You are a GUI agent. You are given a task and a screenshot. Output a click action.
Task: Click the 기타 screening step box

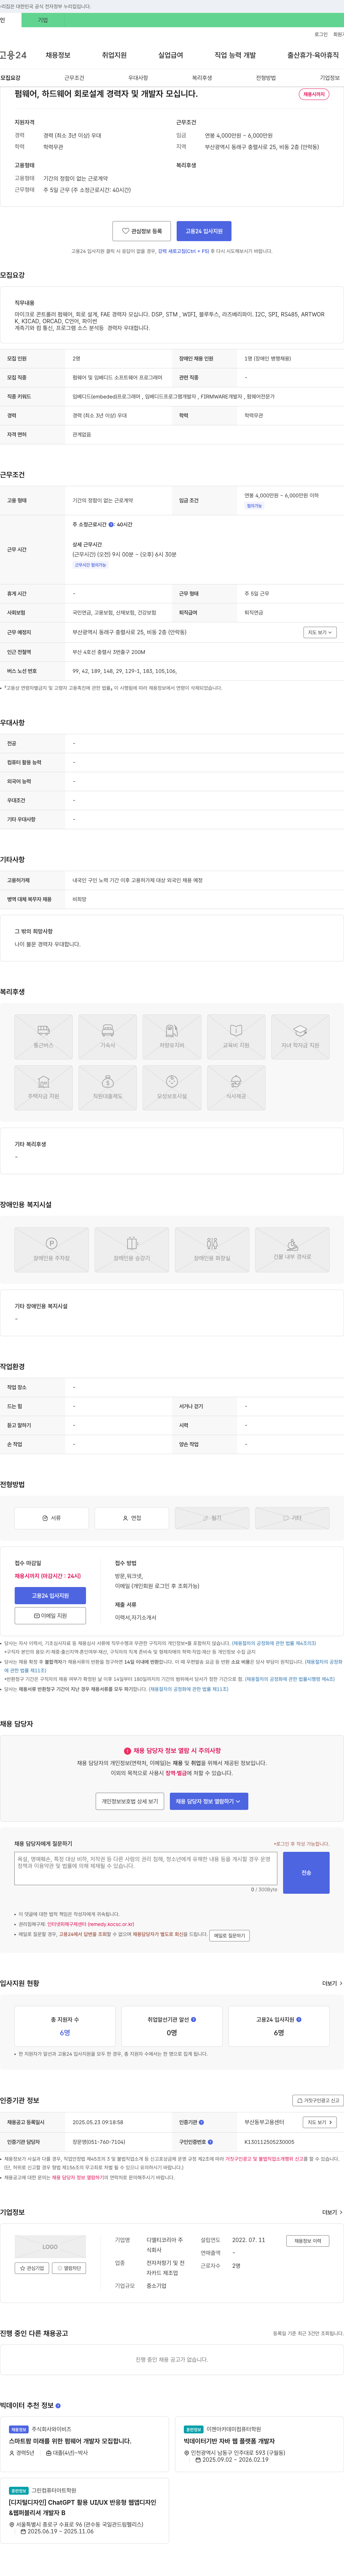(x=292, y=1517)
